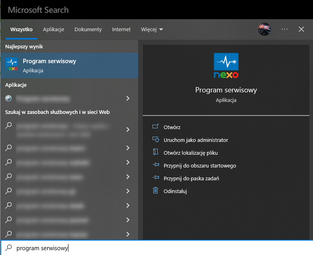
Task: Switch to the Aplikacje tab
Action: pos(54,29)
